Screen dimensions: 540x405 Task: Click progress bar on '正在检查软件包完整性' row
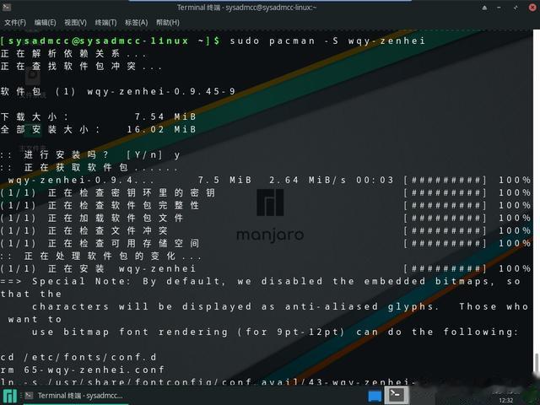click(445, 206)
